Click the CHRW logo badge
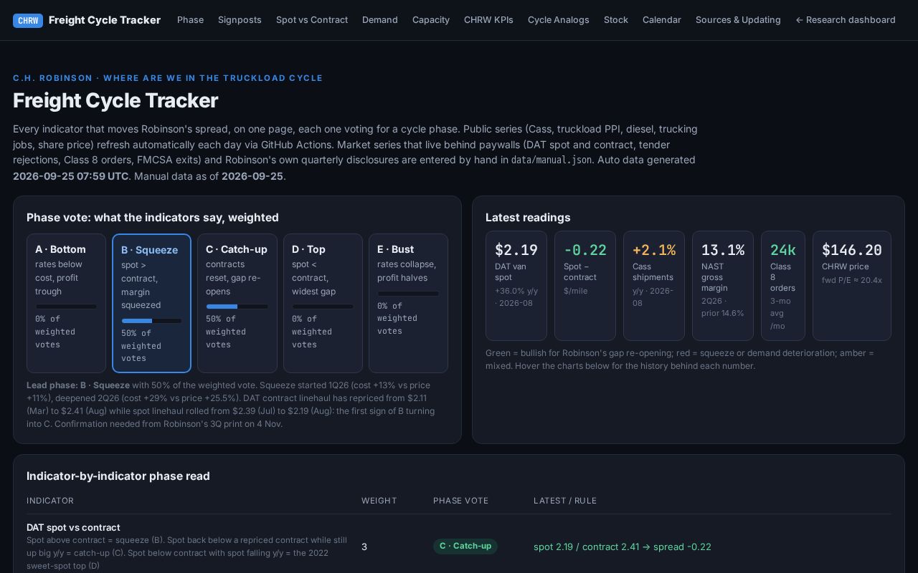The image size is (918, 573). pos(28,20)
